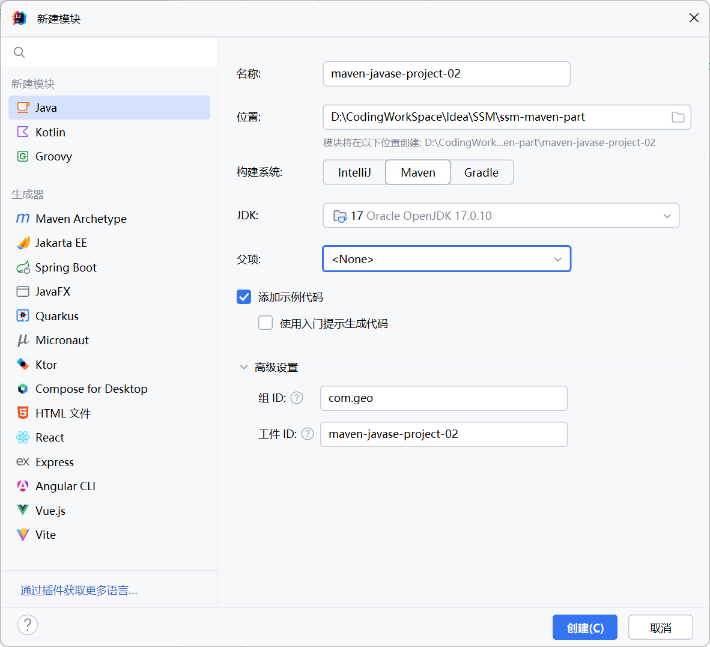Select Gradle build system
Image resolution: width=710 pixels, height=647 pixels.
click(x=481, y=172)
